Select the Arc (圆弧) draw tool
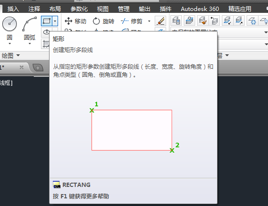 (30, 24)
